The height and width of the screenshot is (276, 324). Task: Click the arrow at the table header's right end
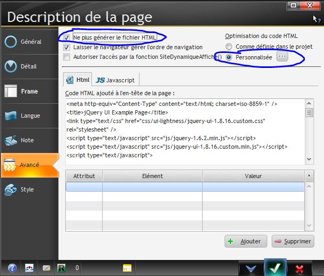(308, 175)
